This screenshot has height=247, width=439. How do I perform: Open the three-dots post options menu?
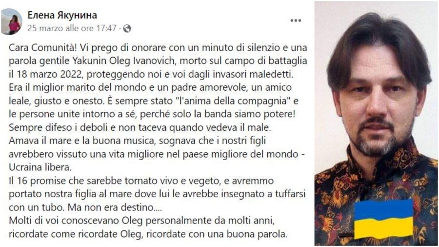pos(296,21)
